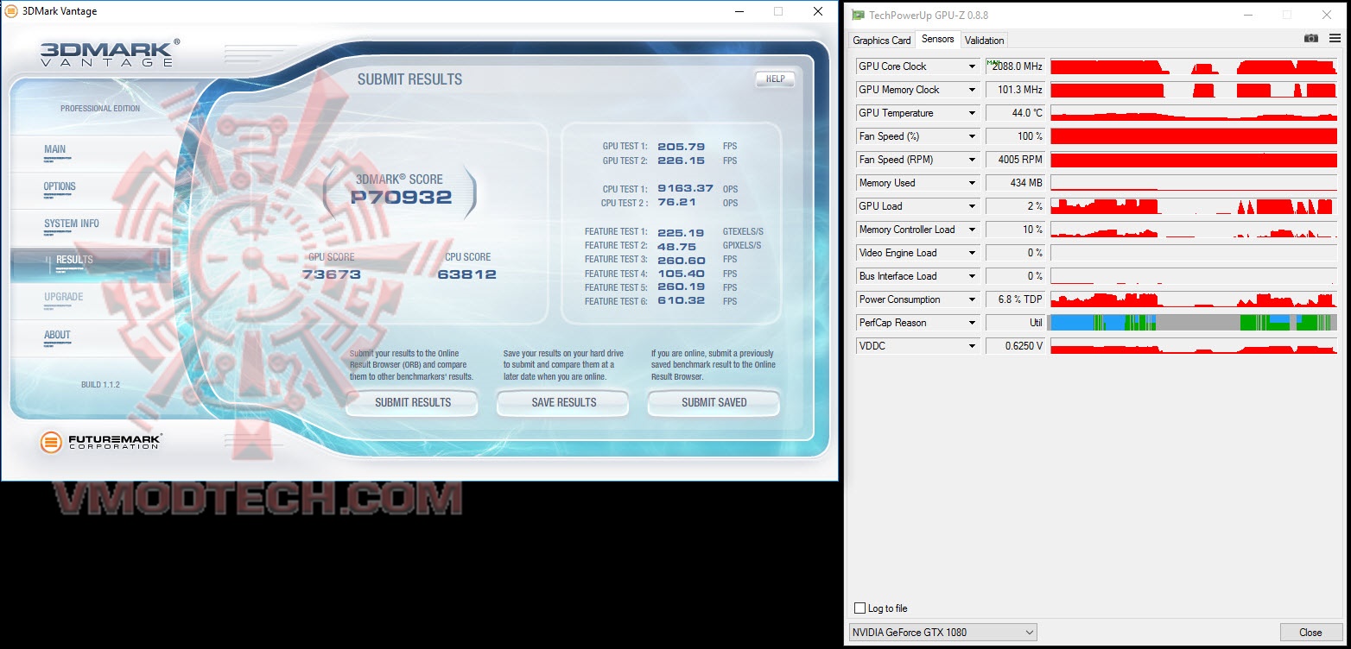
Task: Click the GPU Core Clock value 2088.0 MHz
Action: coord(1017,66)
